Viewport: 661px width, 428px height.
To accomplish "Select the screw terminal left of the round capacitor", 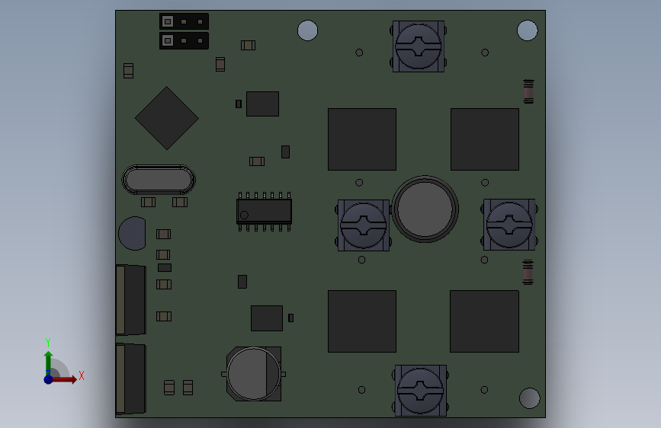I will point(364,225).
